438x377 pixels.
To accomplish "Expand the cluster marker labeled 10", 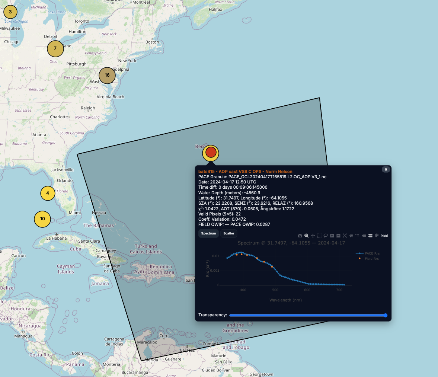I will 42,219.
